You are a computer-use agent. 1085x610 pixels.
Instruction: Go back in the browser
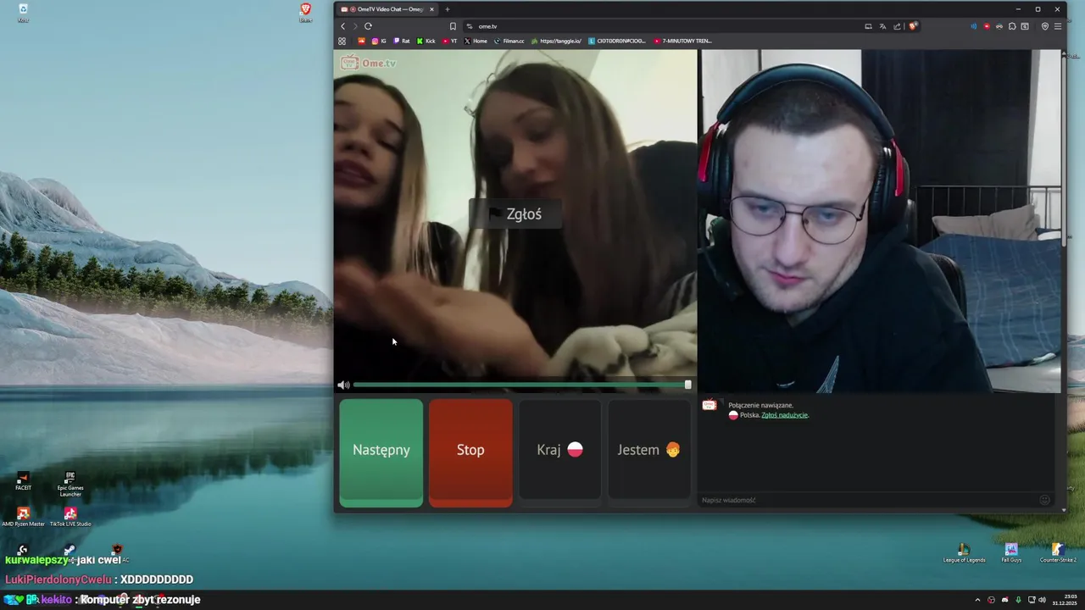pos(342,26)
